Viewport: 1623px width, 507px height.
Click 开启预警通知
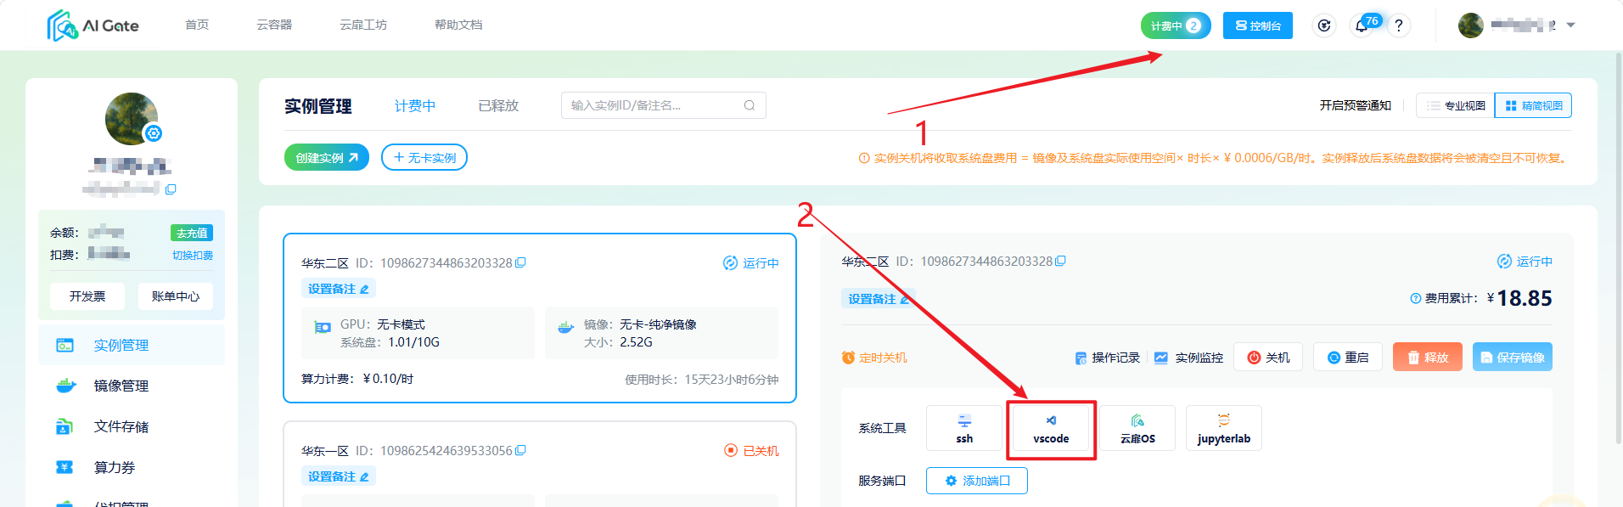pos(1356,105)
